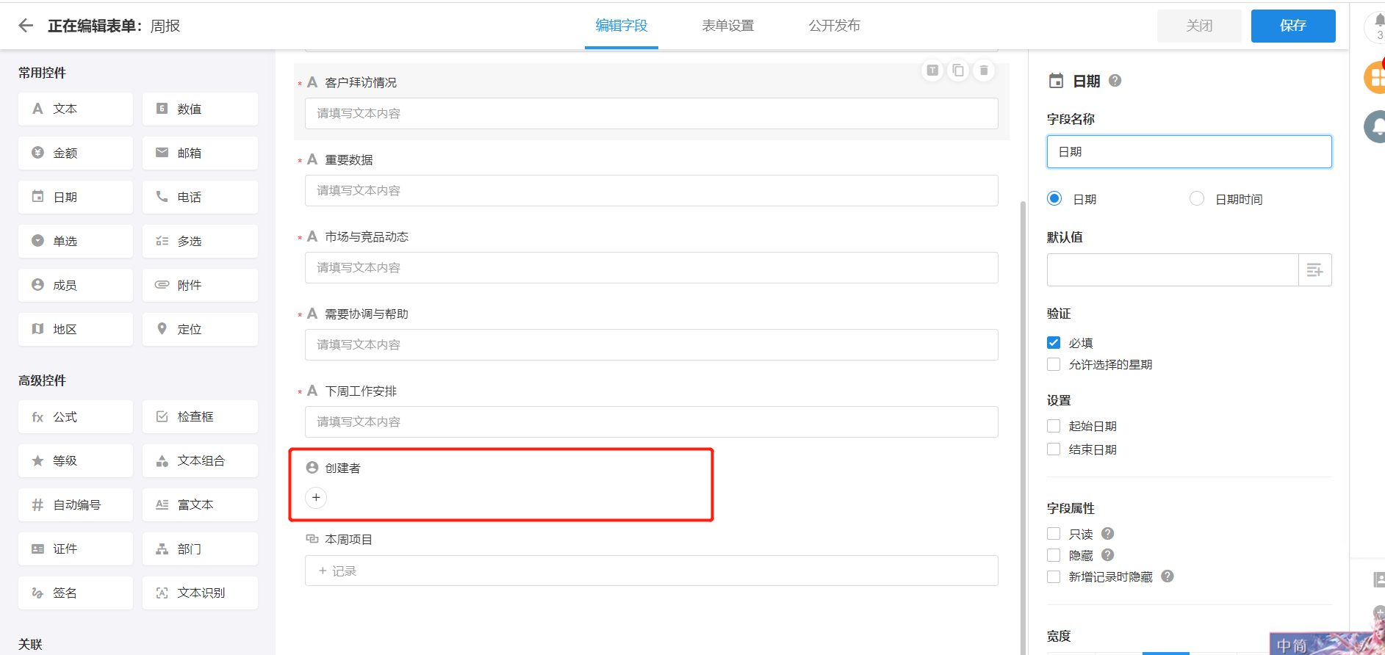Add a 公式 formula control
This screenshot has height=655, width=1385.
click(76, 416)
